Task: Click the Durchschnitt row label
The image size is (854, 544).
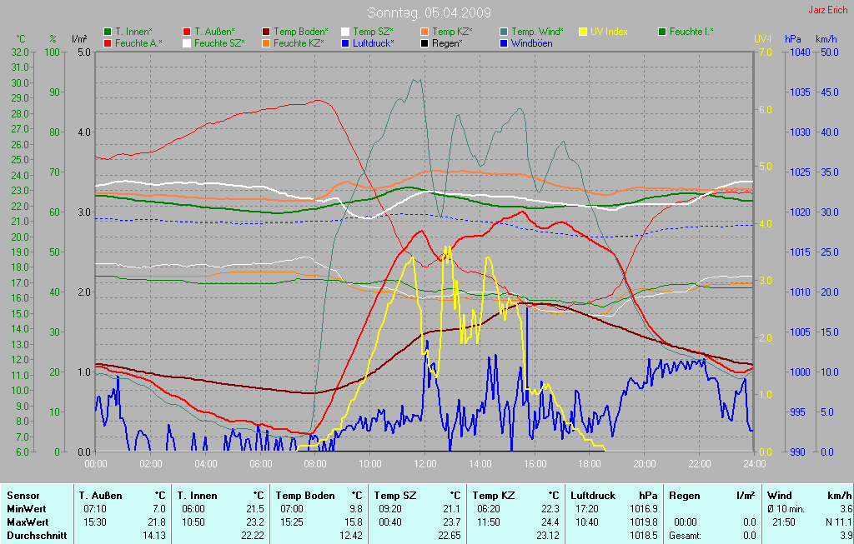Action: [37, 536]
